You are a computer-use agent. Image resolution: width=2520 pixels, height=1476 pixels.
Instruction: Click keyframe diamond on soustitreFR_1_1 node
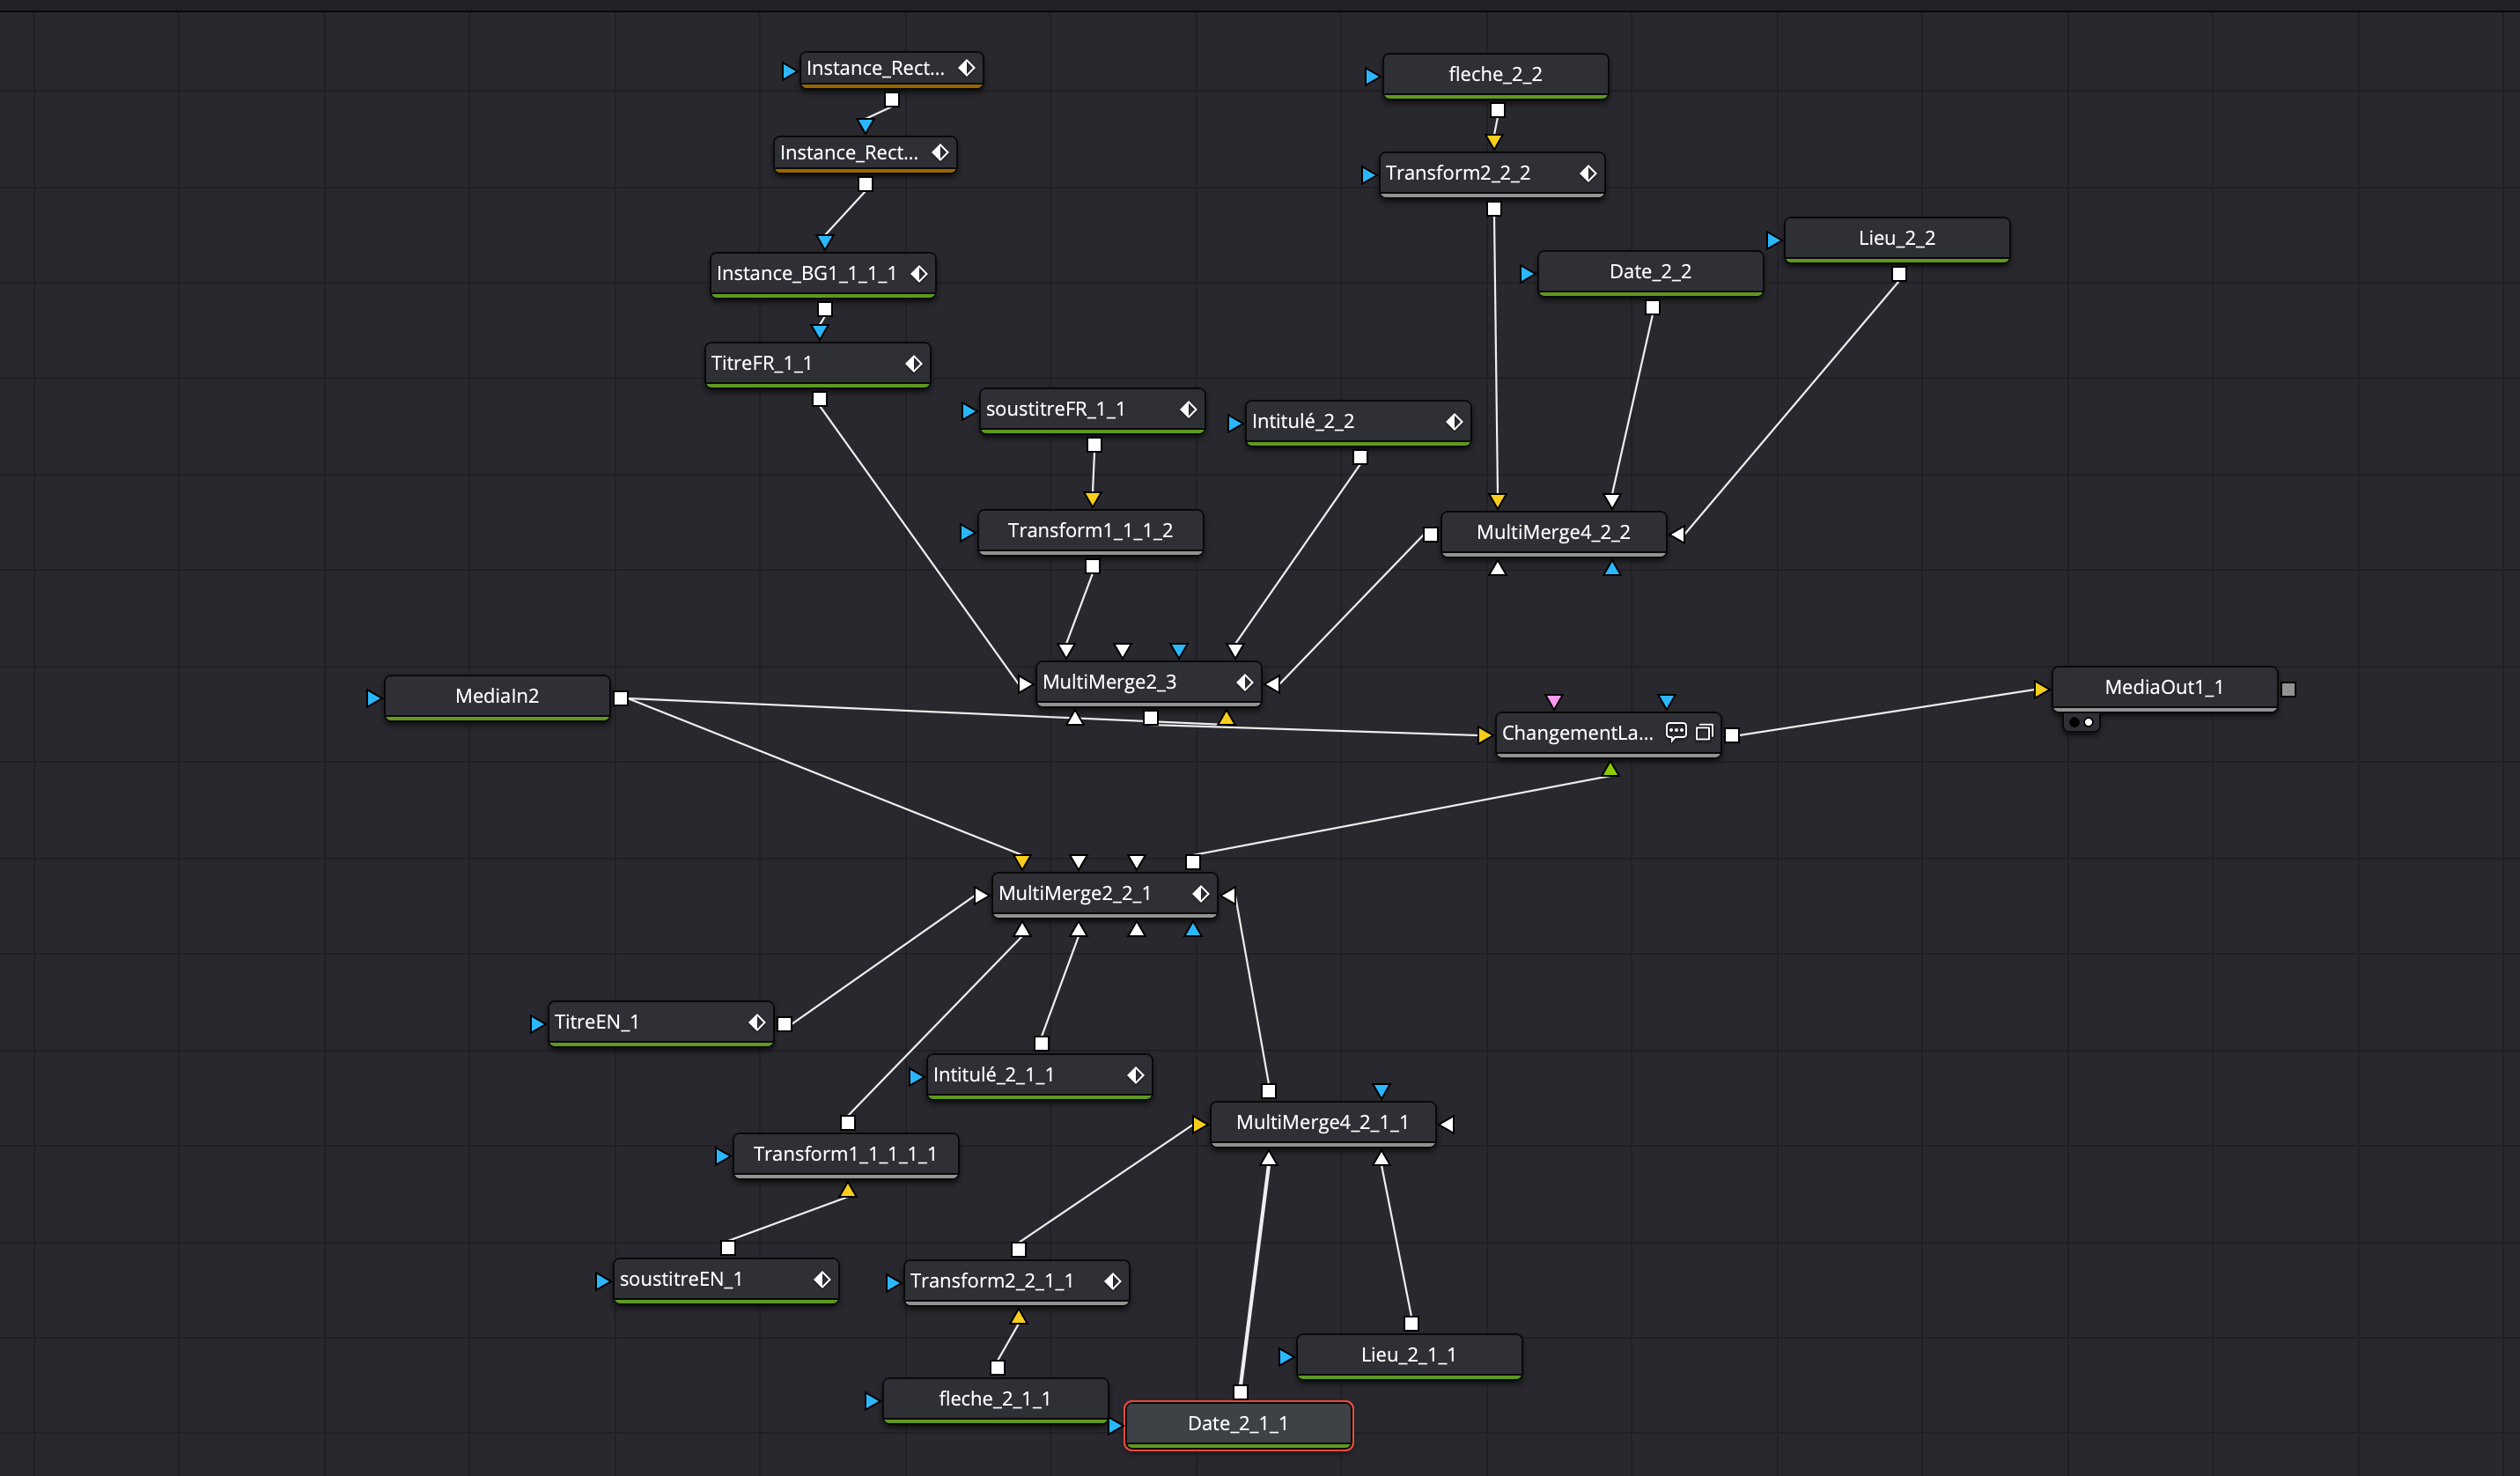coord(1188,409)
